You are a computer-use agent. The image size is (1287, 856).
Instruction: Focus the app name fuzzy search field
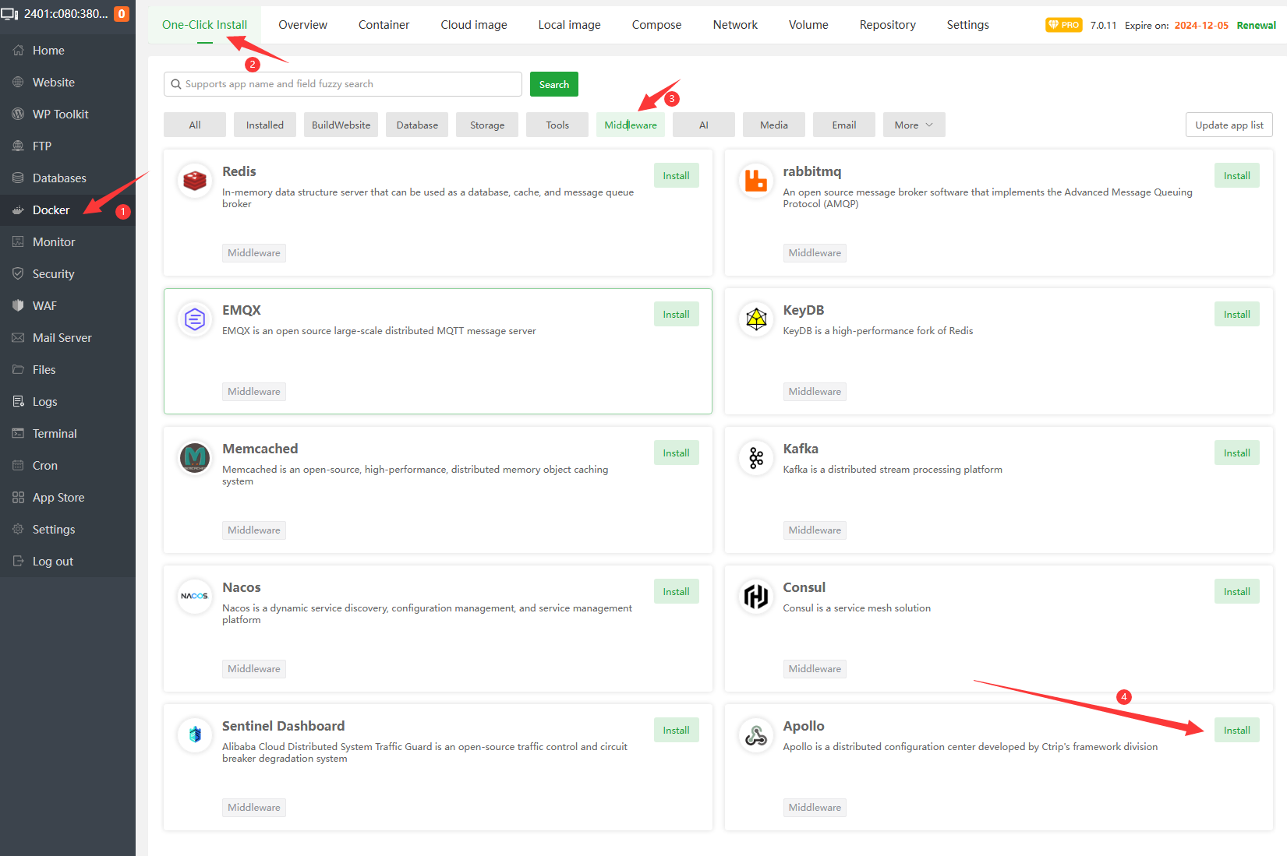point(343,84)
